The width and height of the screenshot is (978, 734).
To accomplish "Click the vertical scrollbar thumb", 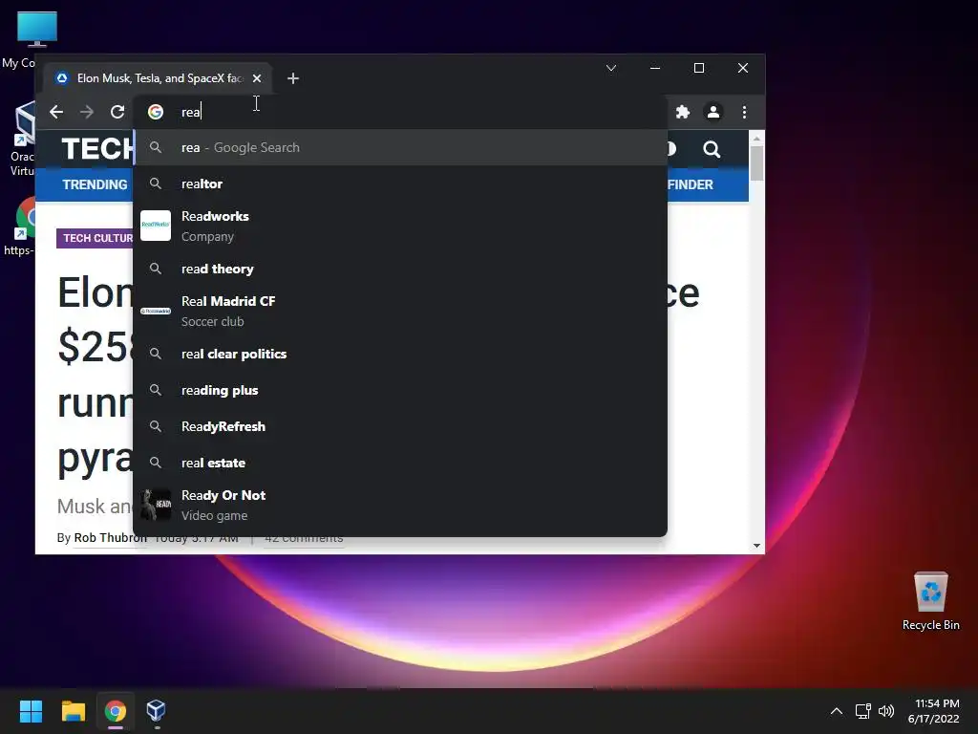I will 756,163.
